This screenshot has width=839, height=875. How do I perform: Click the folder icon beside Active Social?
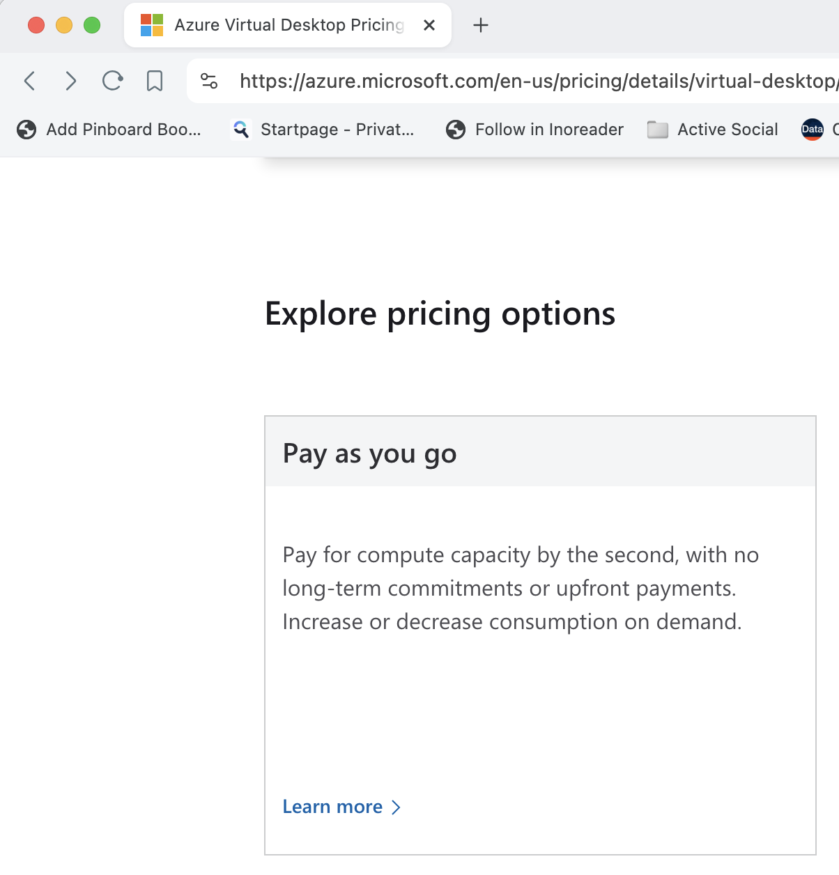click(x=657, y=130)
